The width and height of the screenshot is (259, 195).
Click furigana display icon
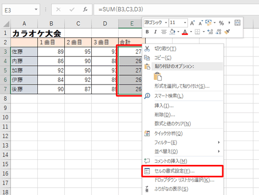pyautogui.click(x=147, y=189)
